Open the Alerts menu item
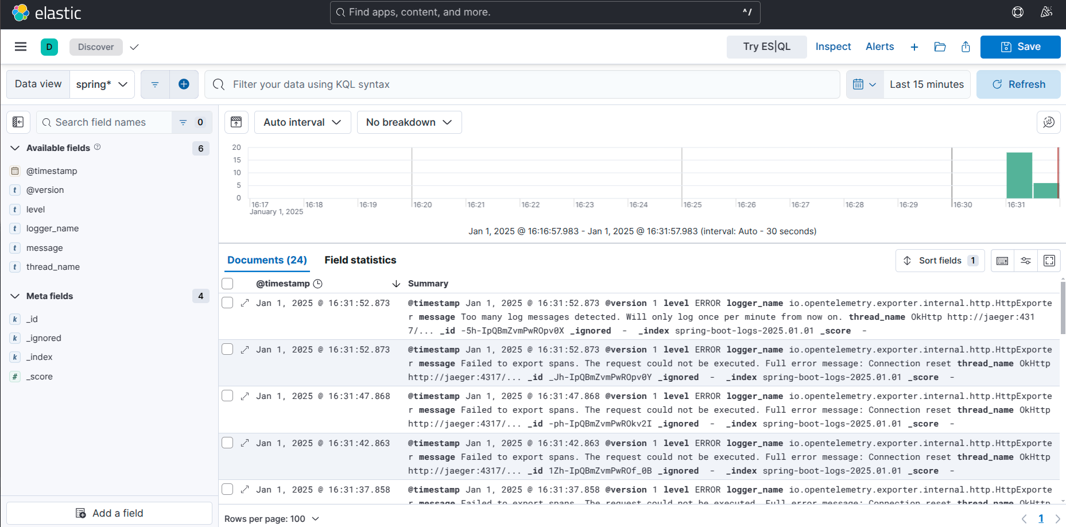Viewport: 1066px width, 527px height. point(880,47)
